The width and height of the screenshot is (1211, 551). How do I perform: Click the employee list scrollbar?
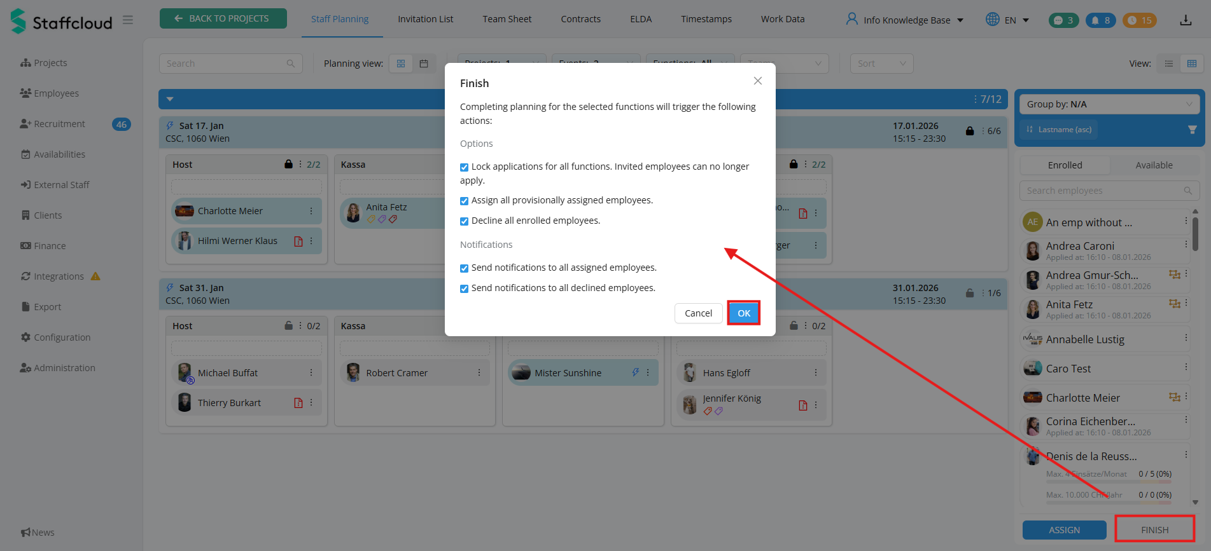1195,234
